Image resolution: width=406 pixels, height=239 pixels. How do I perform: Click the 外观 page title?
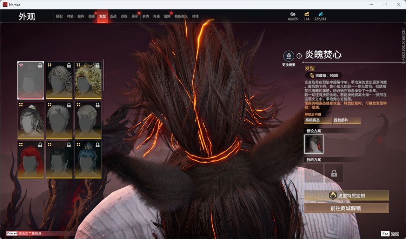click(27, 16)
